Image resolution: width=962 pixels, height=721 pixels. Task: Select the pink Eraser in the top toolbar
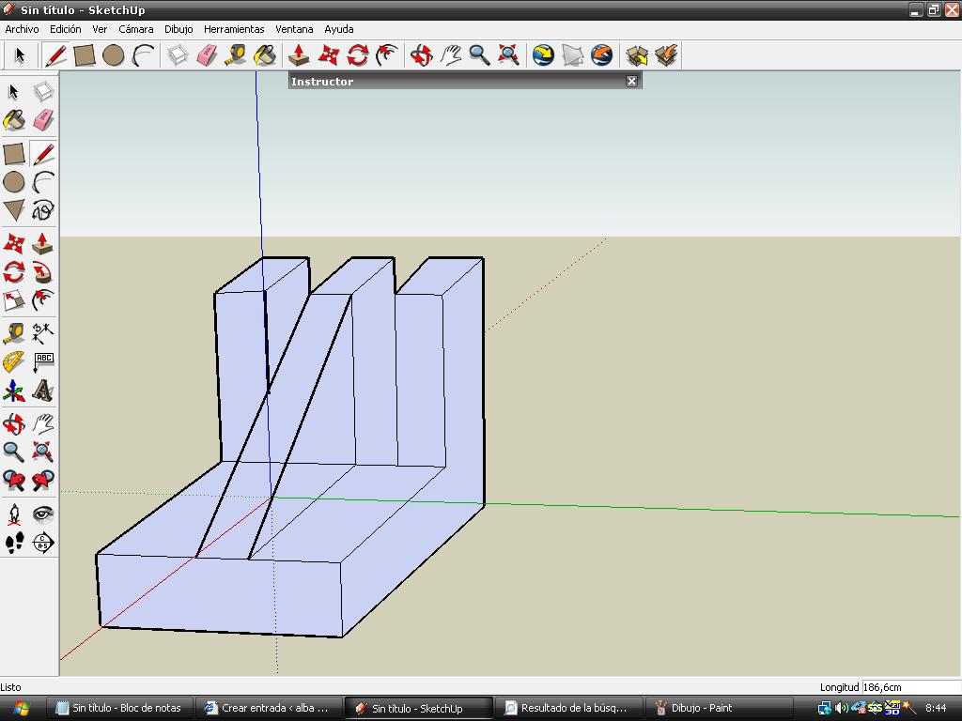207,55
